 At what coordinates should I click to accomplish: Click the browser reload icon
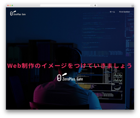pyautogui.click(x=91, y=5)
